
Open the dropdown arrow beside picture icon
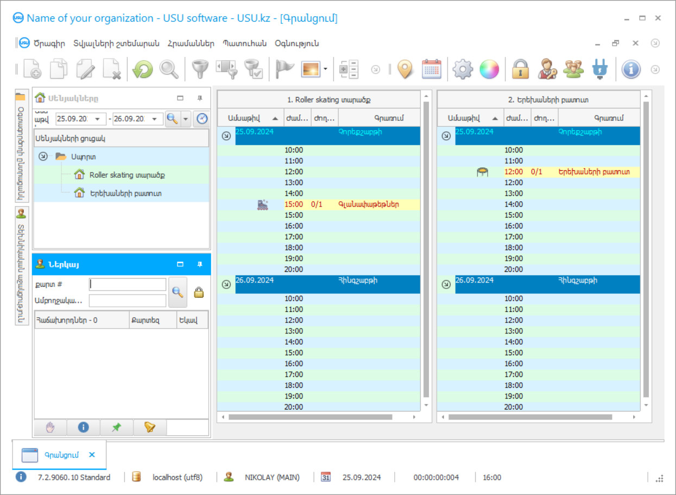point(325,69)
